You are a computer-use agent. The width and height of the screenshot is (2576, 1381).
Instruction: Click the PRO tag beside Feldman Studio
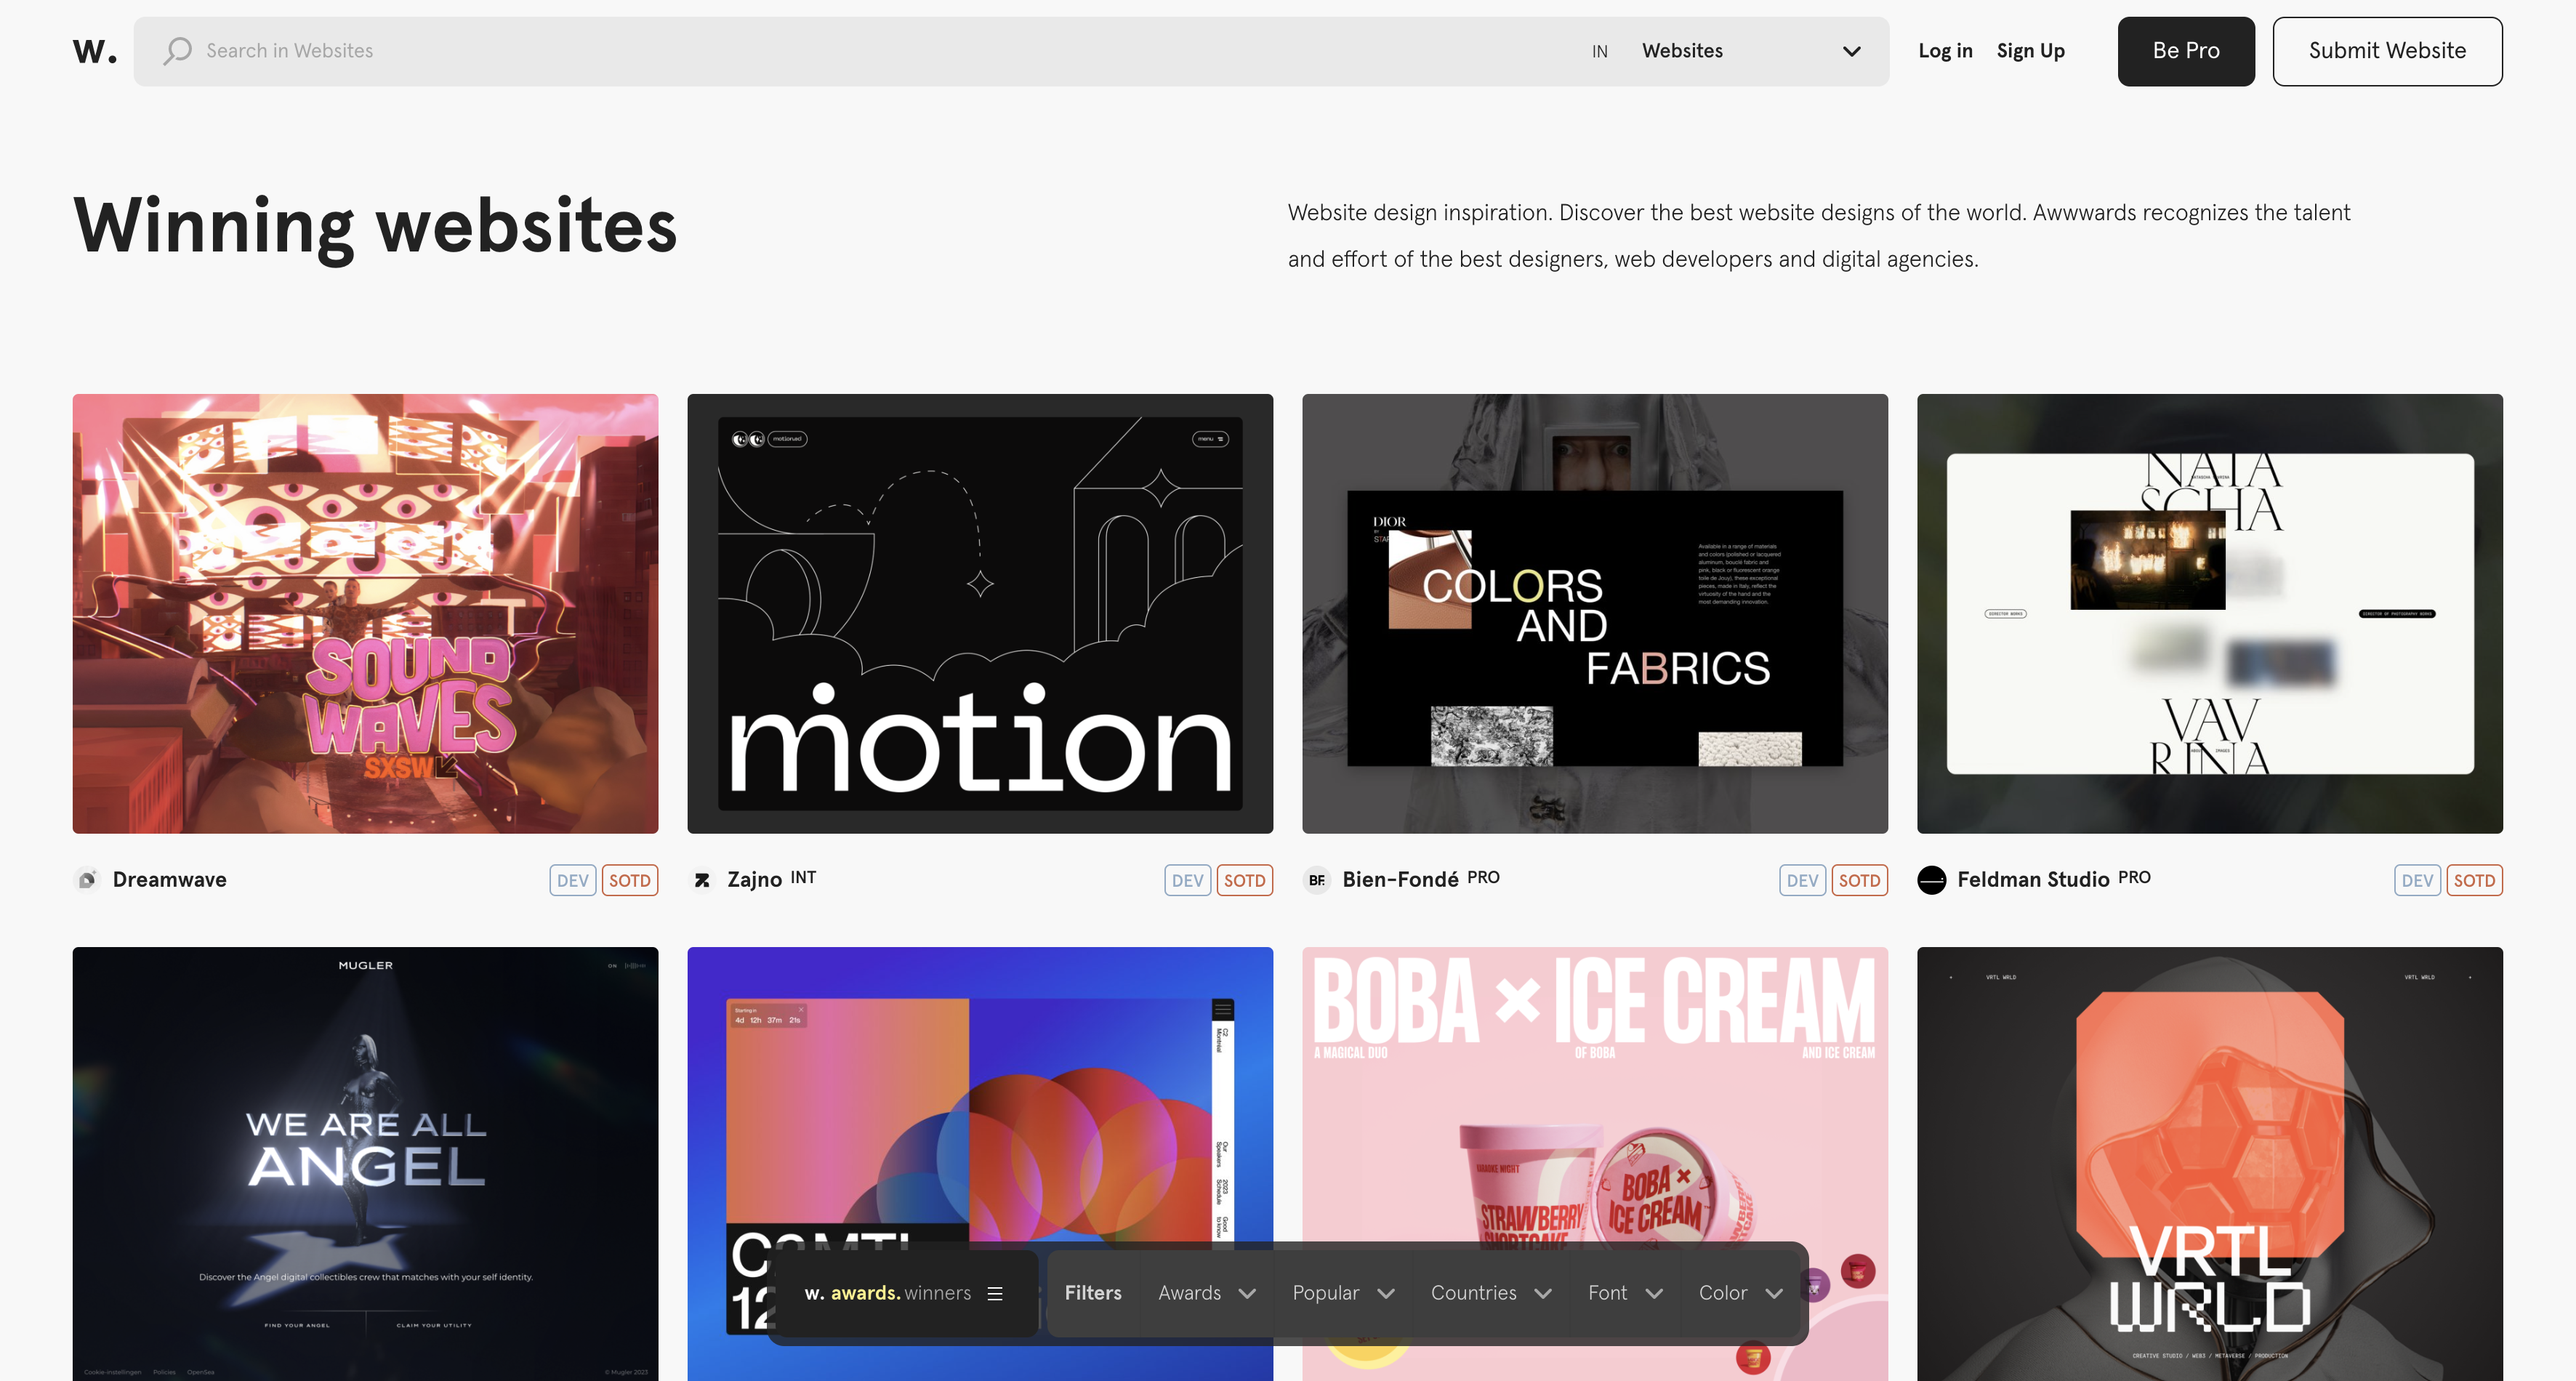(2134, 877)
